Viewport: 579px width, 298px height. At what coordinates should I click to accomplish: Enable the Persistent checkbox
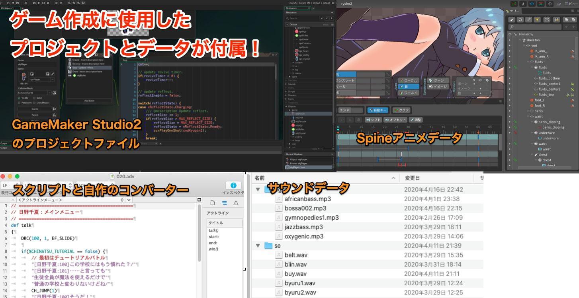pyautogui.click(x=19, y=103)
